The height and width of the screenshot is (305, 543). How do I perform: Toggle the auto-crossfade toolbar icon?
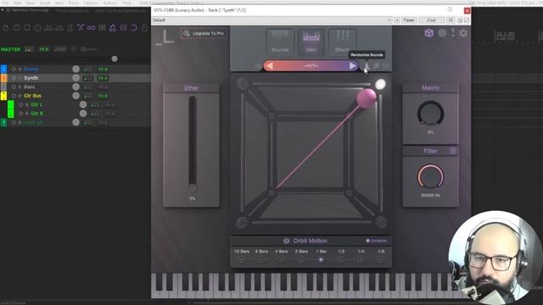coord(81,28)
